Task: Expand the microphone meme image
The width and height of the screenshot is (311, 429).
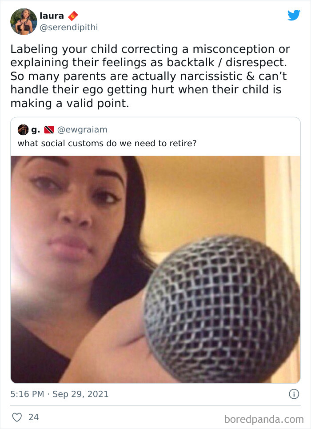Action: pyautogui.click(x=155, y=269)
